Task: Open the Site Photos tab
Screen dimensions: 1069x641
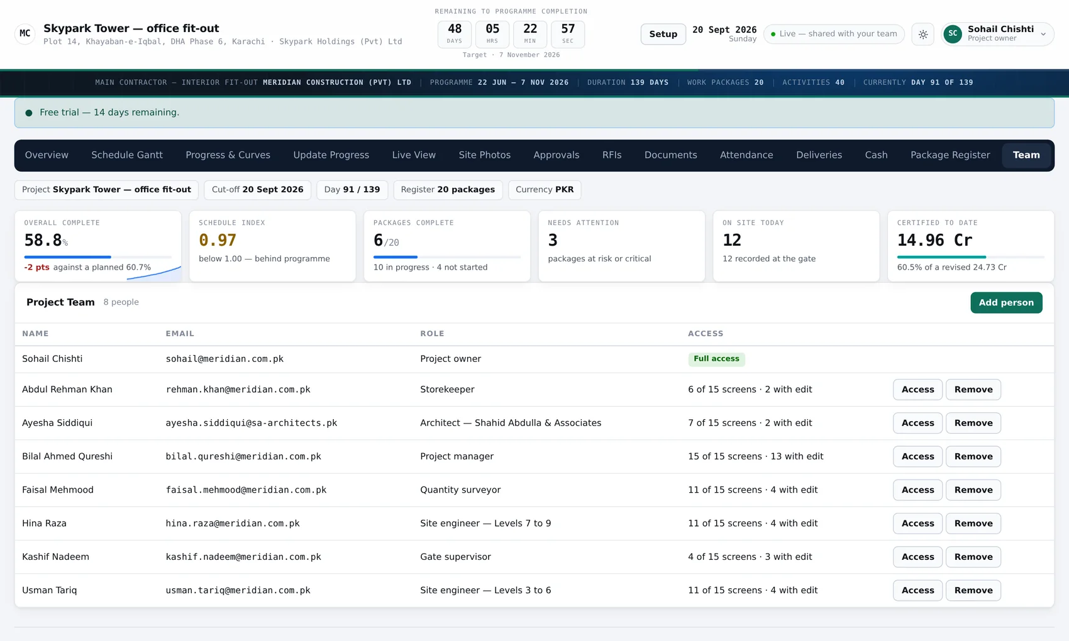Action: [484, 155]
